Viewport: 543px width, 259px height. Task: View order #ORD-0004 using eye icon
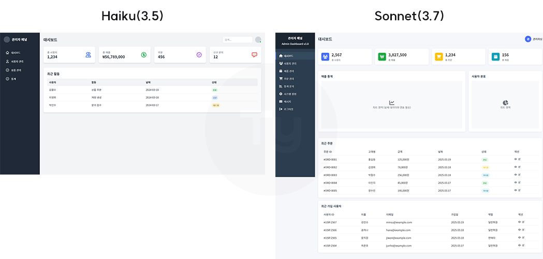coord(516,182)
